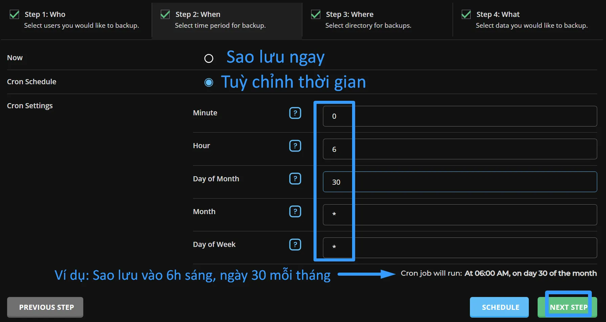606x322 pixels.
Task: Open the Day of Month help icon
Action: pyautogui.click(x=295, y=179)
